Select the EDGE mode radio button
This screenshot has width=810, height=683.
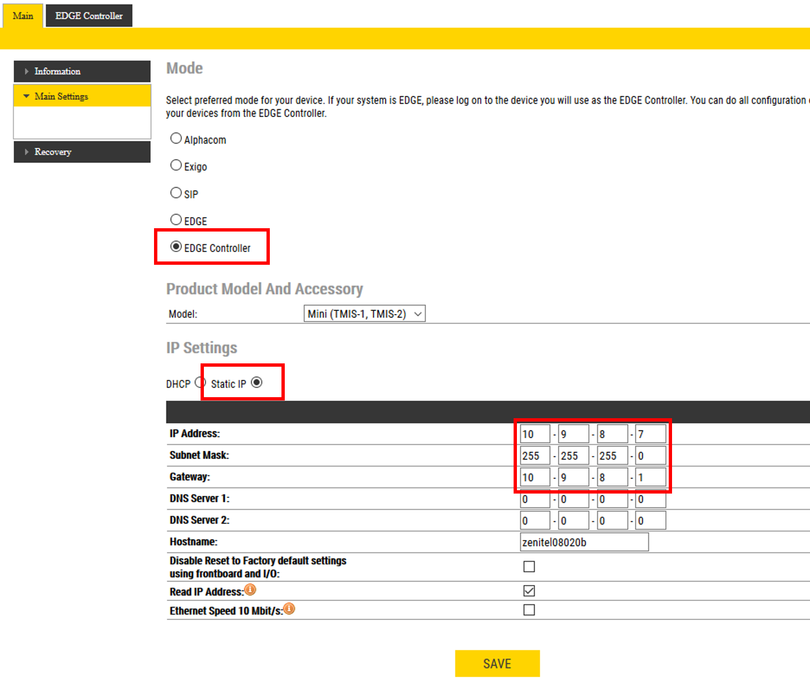(x=176, y=220)
